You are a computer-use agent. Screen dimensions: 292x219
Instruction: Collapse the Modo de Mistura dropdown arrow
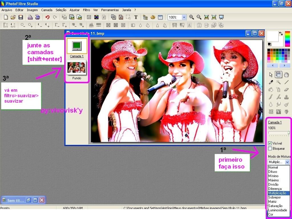pos(287,162)
